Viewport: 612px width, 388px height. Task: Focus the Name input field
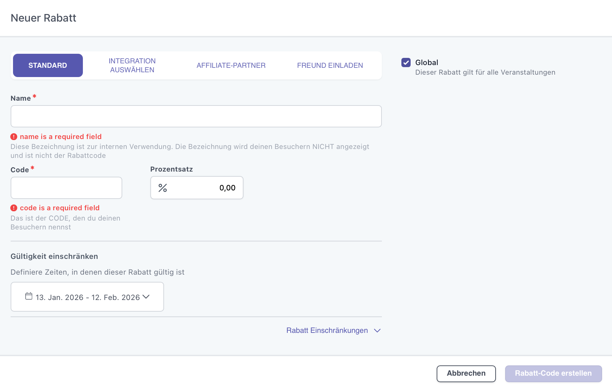tap(196, 116)
